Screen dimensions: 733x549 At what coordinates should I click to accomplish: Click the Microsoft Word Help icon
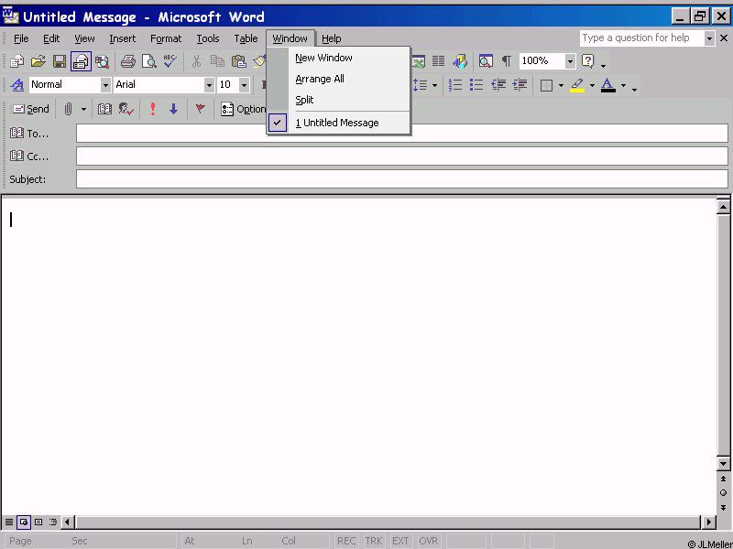587,61
